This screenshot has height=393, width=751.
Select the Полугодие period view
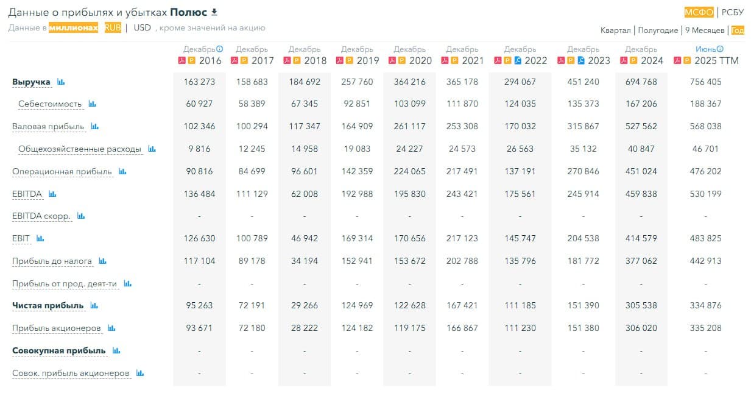pos(658,30)
